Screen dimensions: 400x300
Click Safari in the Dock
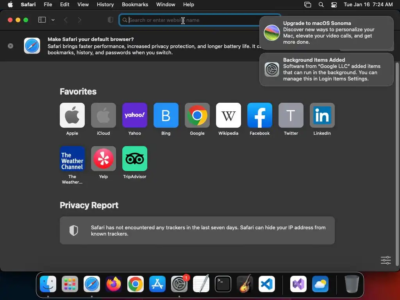point(92,284)
